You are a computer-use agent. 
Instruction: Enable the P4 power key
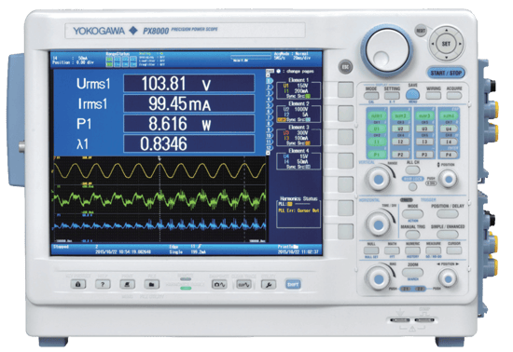click(x=449, y=155)
